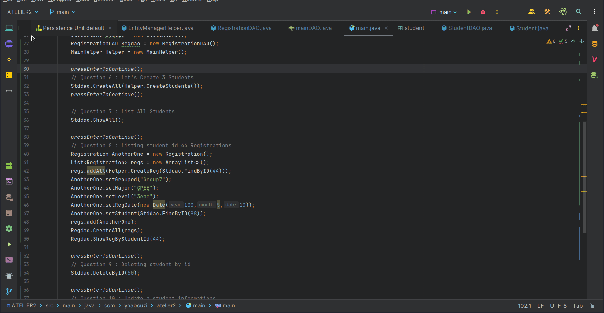Open the Git branch tool window at bottom left

(9, 292)
